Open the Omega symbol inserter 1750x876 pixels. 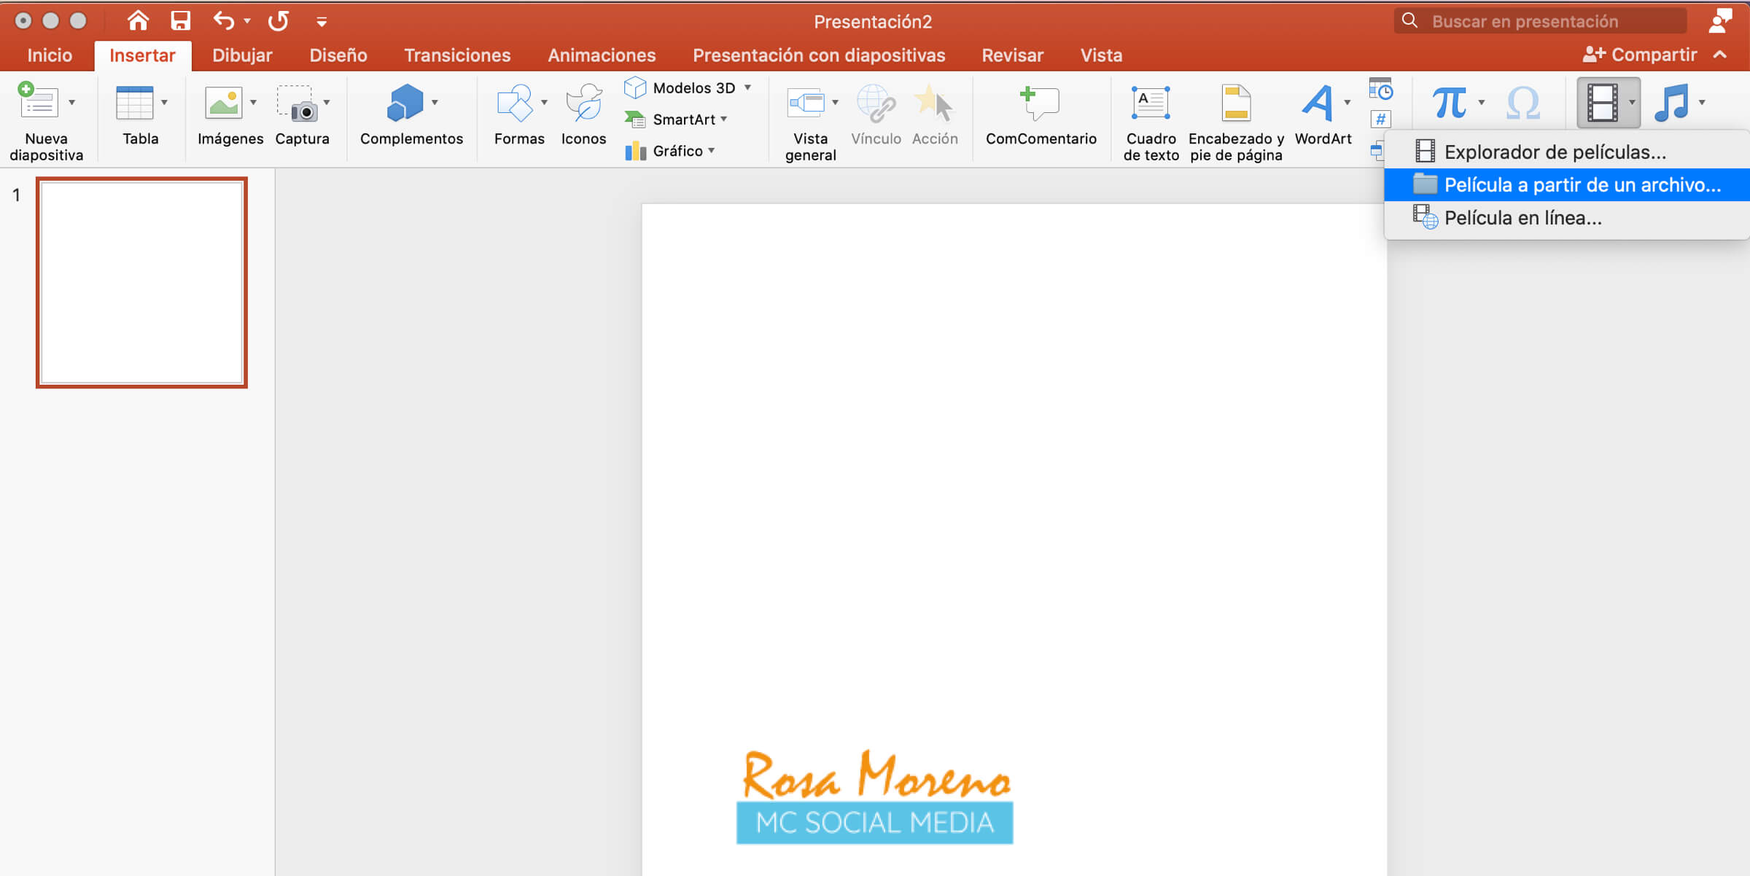[x=1522, y=103]
